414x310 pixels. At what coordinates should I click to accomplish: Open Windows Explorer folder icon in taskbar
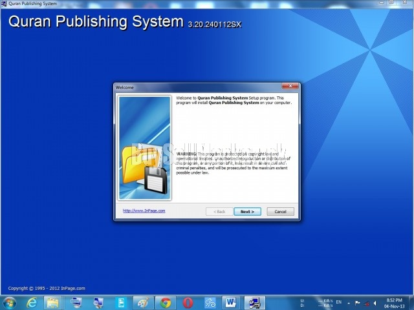click(53, 302)
